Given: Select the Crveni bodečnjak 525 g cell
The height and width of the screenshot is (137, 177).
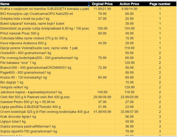Looking at the screenshot, I should (x=45, y=112).
